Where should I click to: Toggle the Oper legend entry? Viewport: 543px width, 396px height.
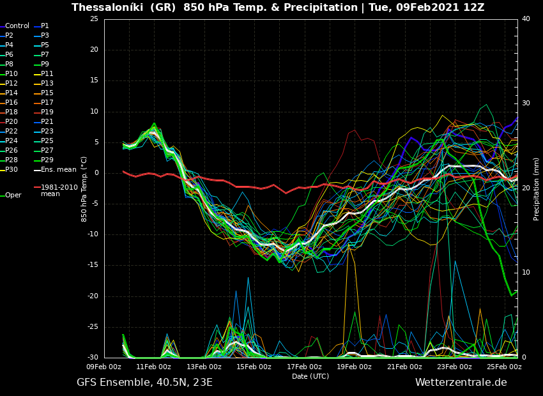coord(13,195)
